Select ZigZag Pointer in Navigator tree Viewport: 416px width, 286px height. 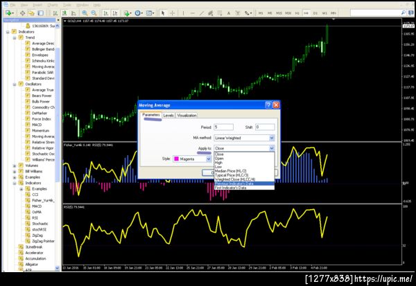pos(43,241)
